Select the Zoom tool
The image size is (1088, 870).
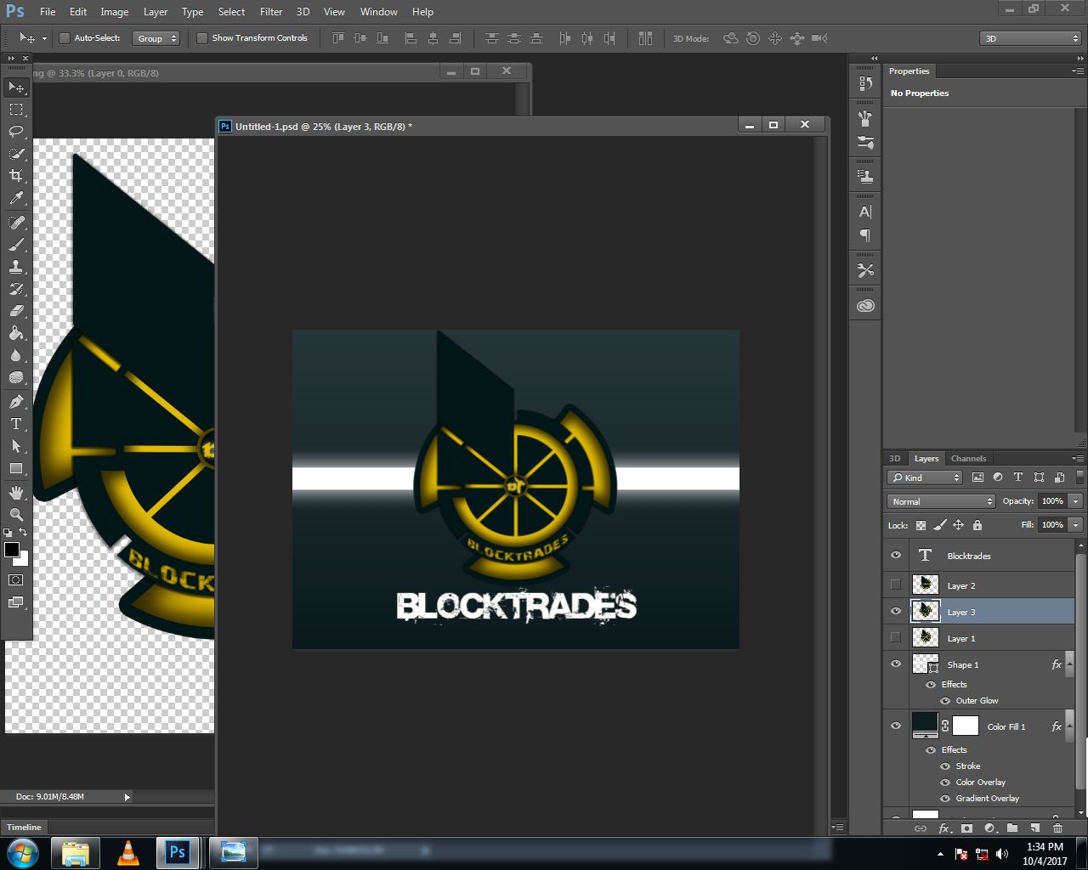click(16, 515)
